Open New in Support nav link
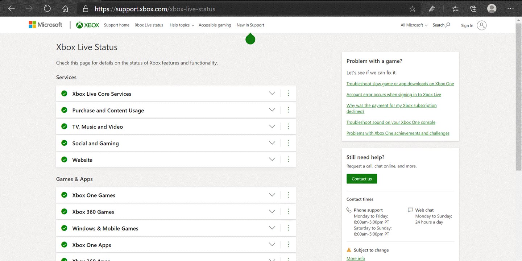 coord(250,25)
